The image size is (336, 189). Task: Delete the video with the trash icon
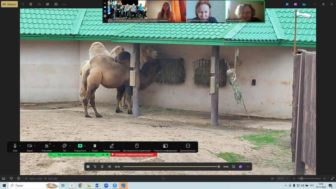pos(31,4)
